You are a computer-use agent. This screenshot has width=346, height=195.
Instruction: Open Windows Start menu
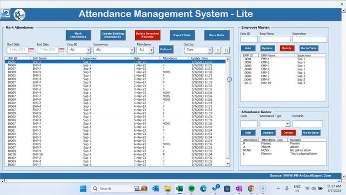pos(83,188)
